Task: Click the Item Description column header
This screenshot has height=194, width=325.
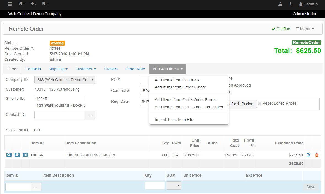Action: click(x=81, y=143)
